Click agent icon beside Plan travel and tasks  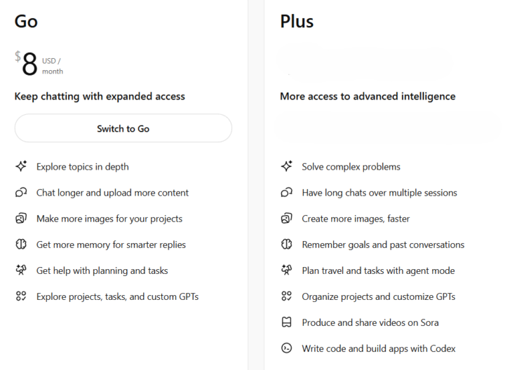[286, 270]
